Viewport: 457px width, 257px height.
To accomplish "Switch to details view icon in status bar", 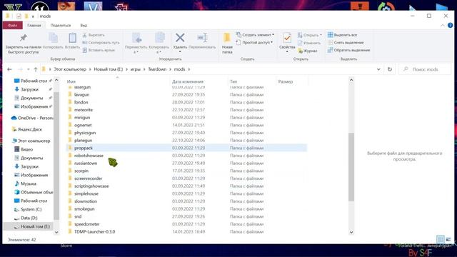I will 441,240.
